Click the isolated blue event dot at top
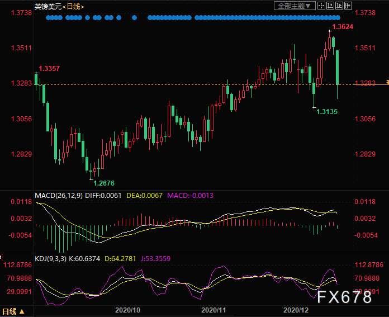 tap(134, 18)
